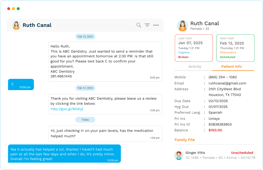Click the ruthcanal@gmail.com email address
This screenshot has width=263, height=170.
(x=227, y=83)
